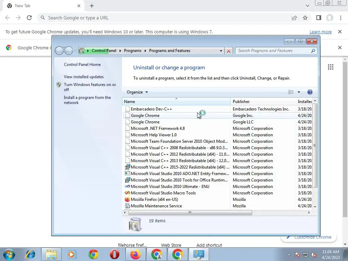348x261 pixels.
Task: Show hidden tray icons arrow
Action: coord(289,255)
